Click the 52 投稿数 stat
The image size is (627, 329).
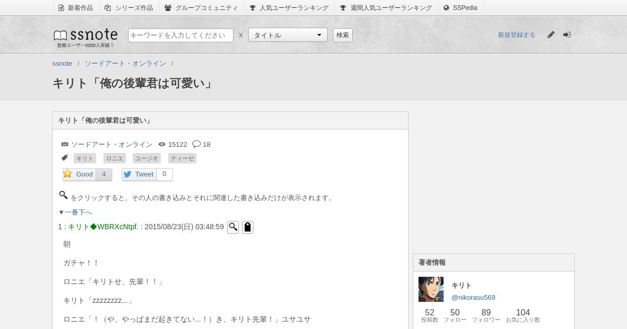click(429, 315)
